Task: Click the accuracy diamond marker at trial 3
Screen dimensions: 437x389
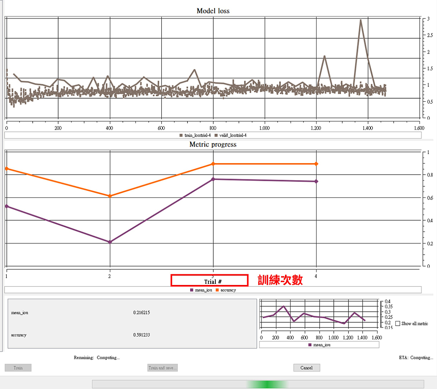Action: [213, 164]
